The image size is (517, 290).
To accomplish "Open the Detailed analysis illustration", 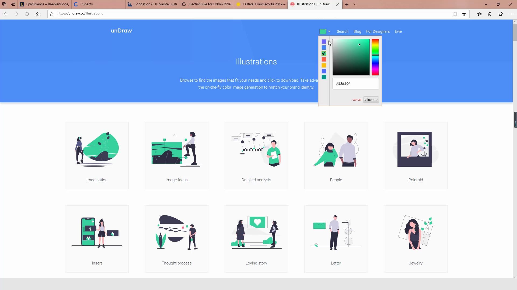I will [x=256, y=156].
